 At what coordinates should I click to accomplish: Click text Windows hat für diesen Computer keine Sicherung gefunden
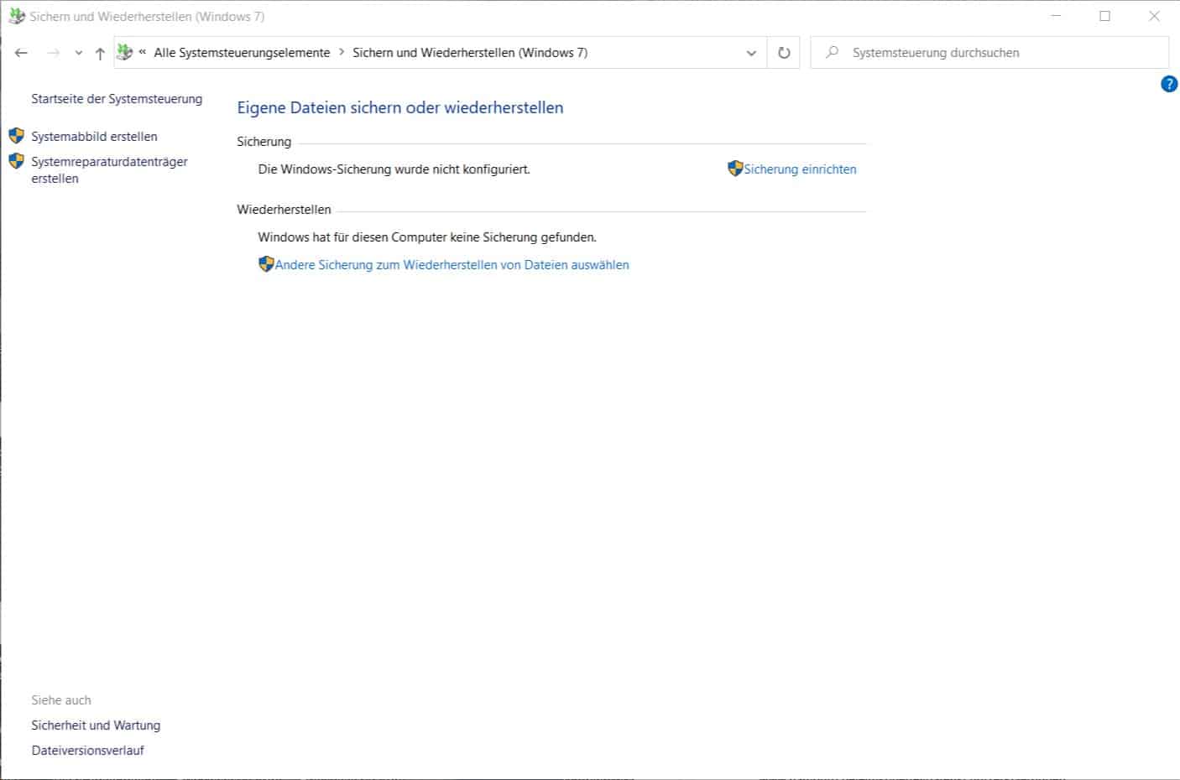point(427,237)
